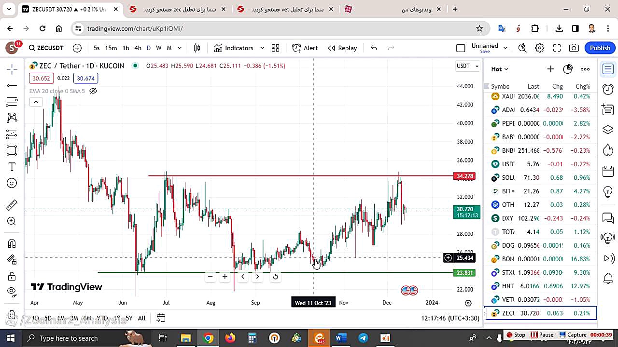Screen dimensions: 618x347
Task: Open quick search
Action: point(522,48)
